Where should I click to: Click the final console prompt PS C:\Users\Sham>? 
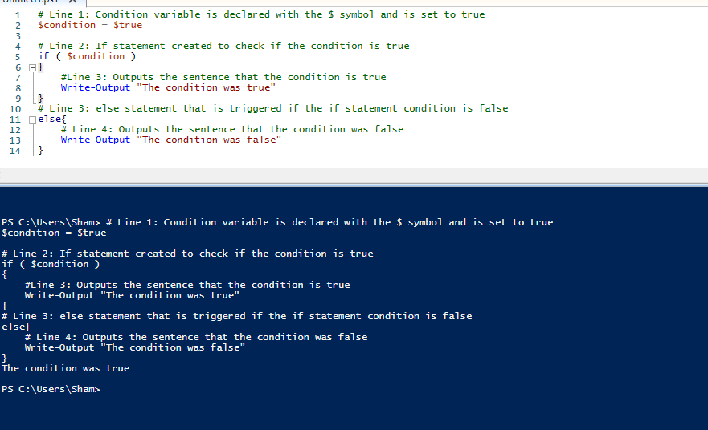pyautogui.click(x=51, y=389)
